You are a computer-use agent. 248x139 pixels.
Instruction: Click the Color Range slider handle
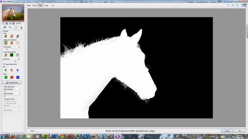(7, 49)
